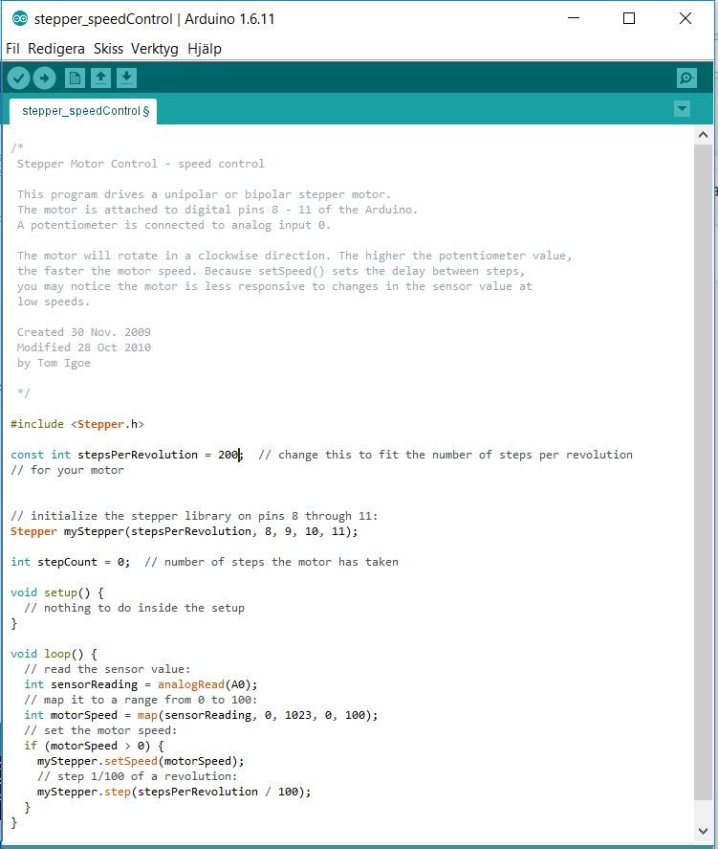Click the 'Stepper myStepper(stepsPerRevolution, 8, 9, 10, 11);' line
Viewport: 718px width, 849px height.
point(185,531)
